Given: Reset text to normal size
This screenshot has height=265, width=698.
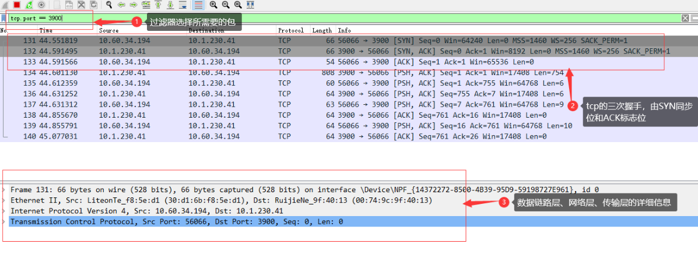Looking at the screenshot, I should 238,5.
